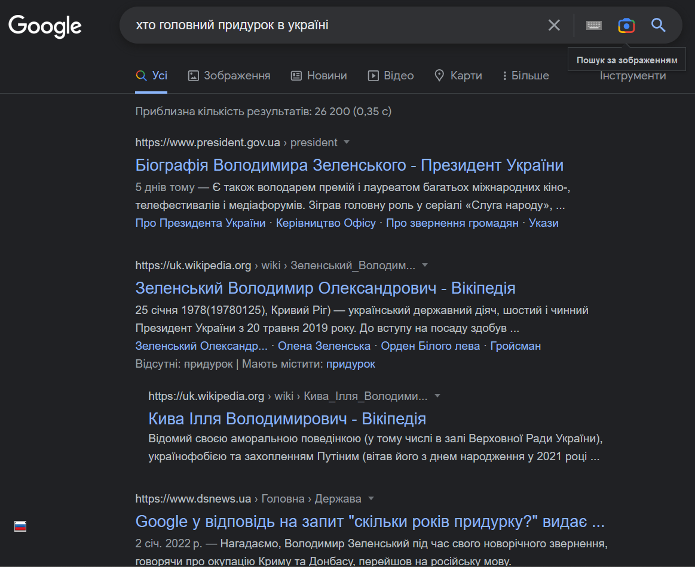695x567 pixels.
Task: Expand arrow next to president.gov.ua URL
Action: click(x=347, y=143)
